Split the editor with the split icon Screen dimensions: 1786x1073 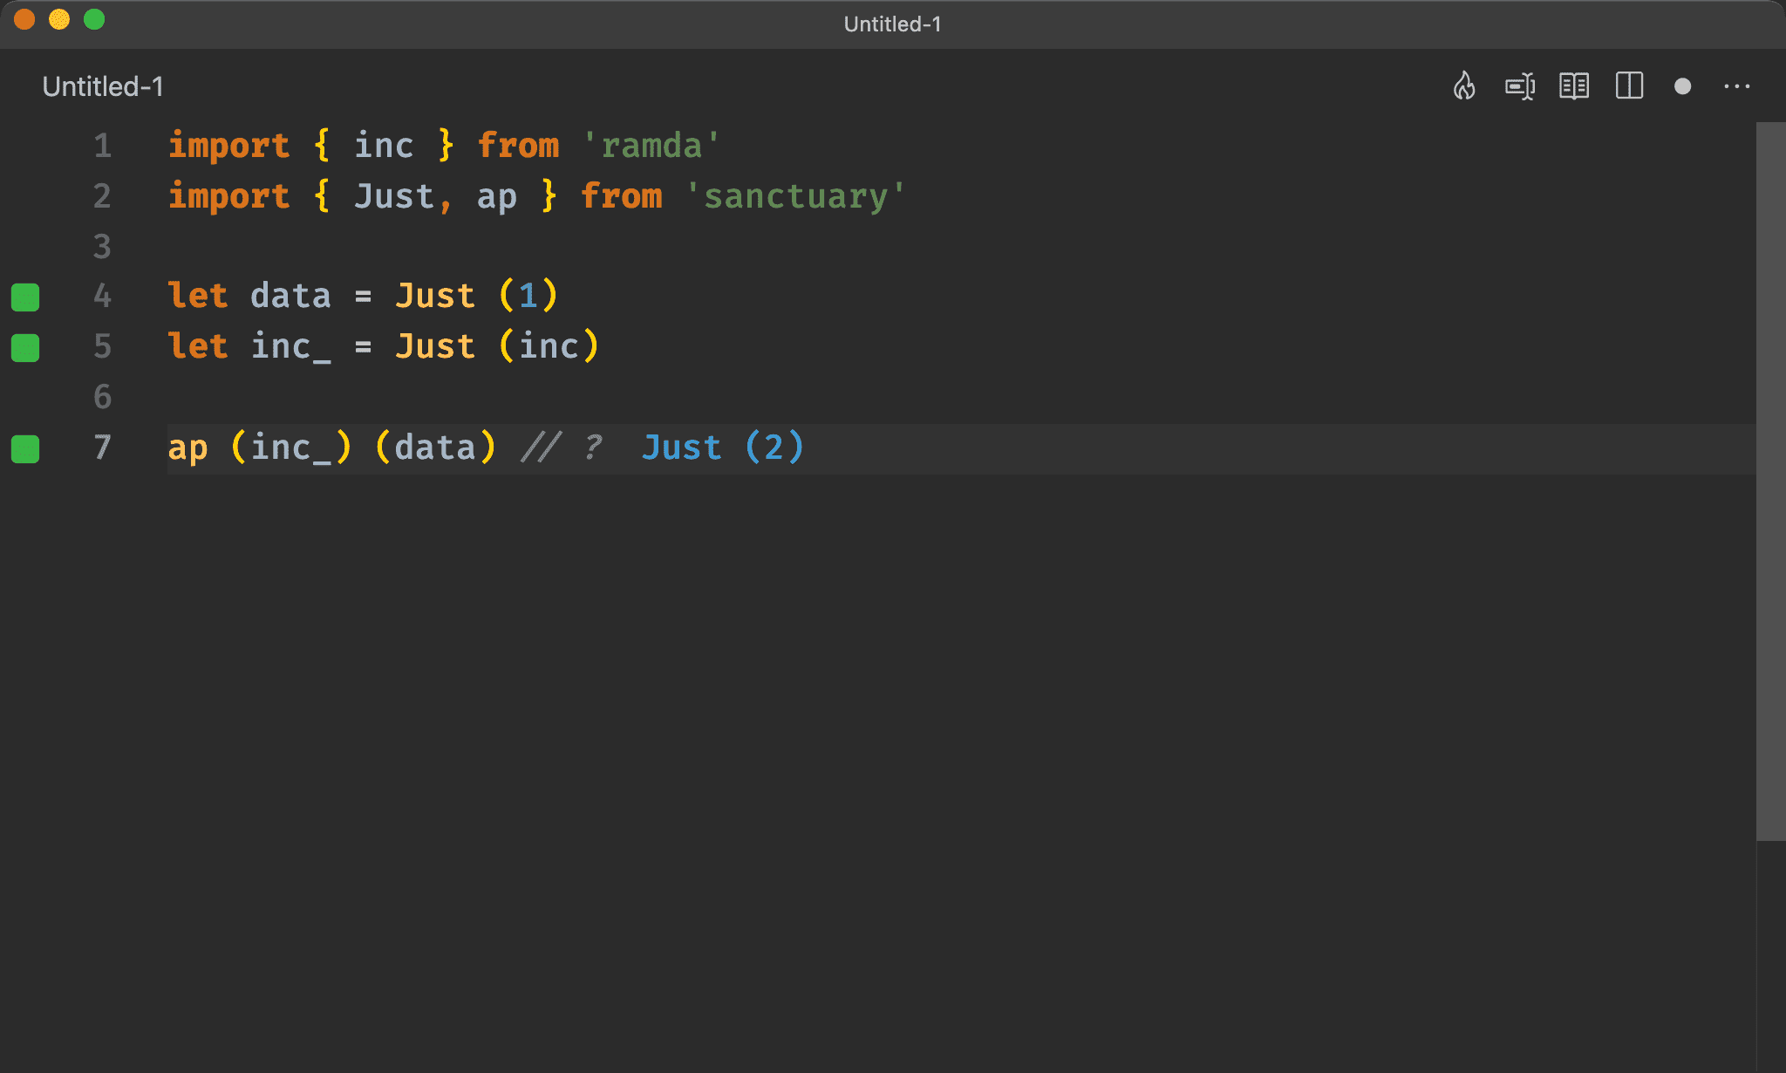tap(1629, 85)
